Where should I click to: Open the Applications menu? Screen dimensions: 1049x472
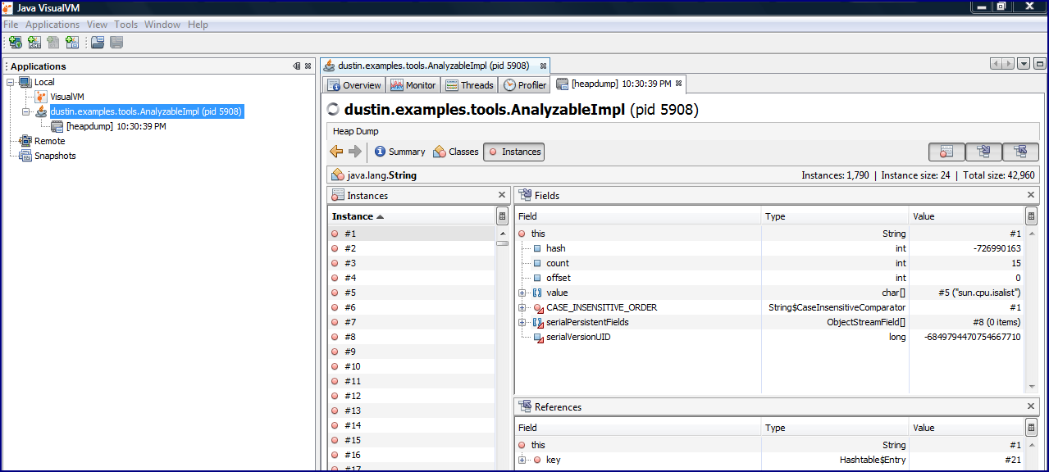(52, 25)
